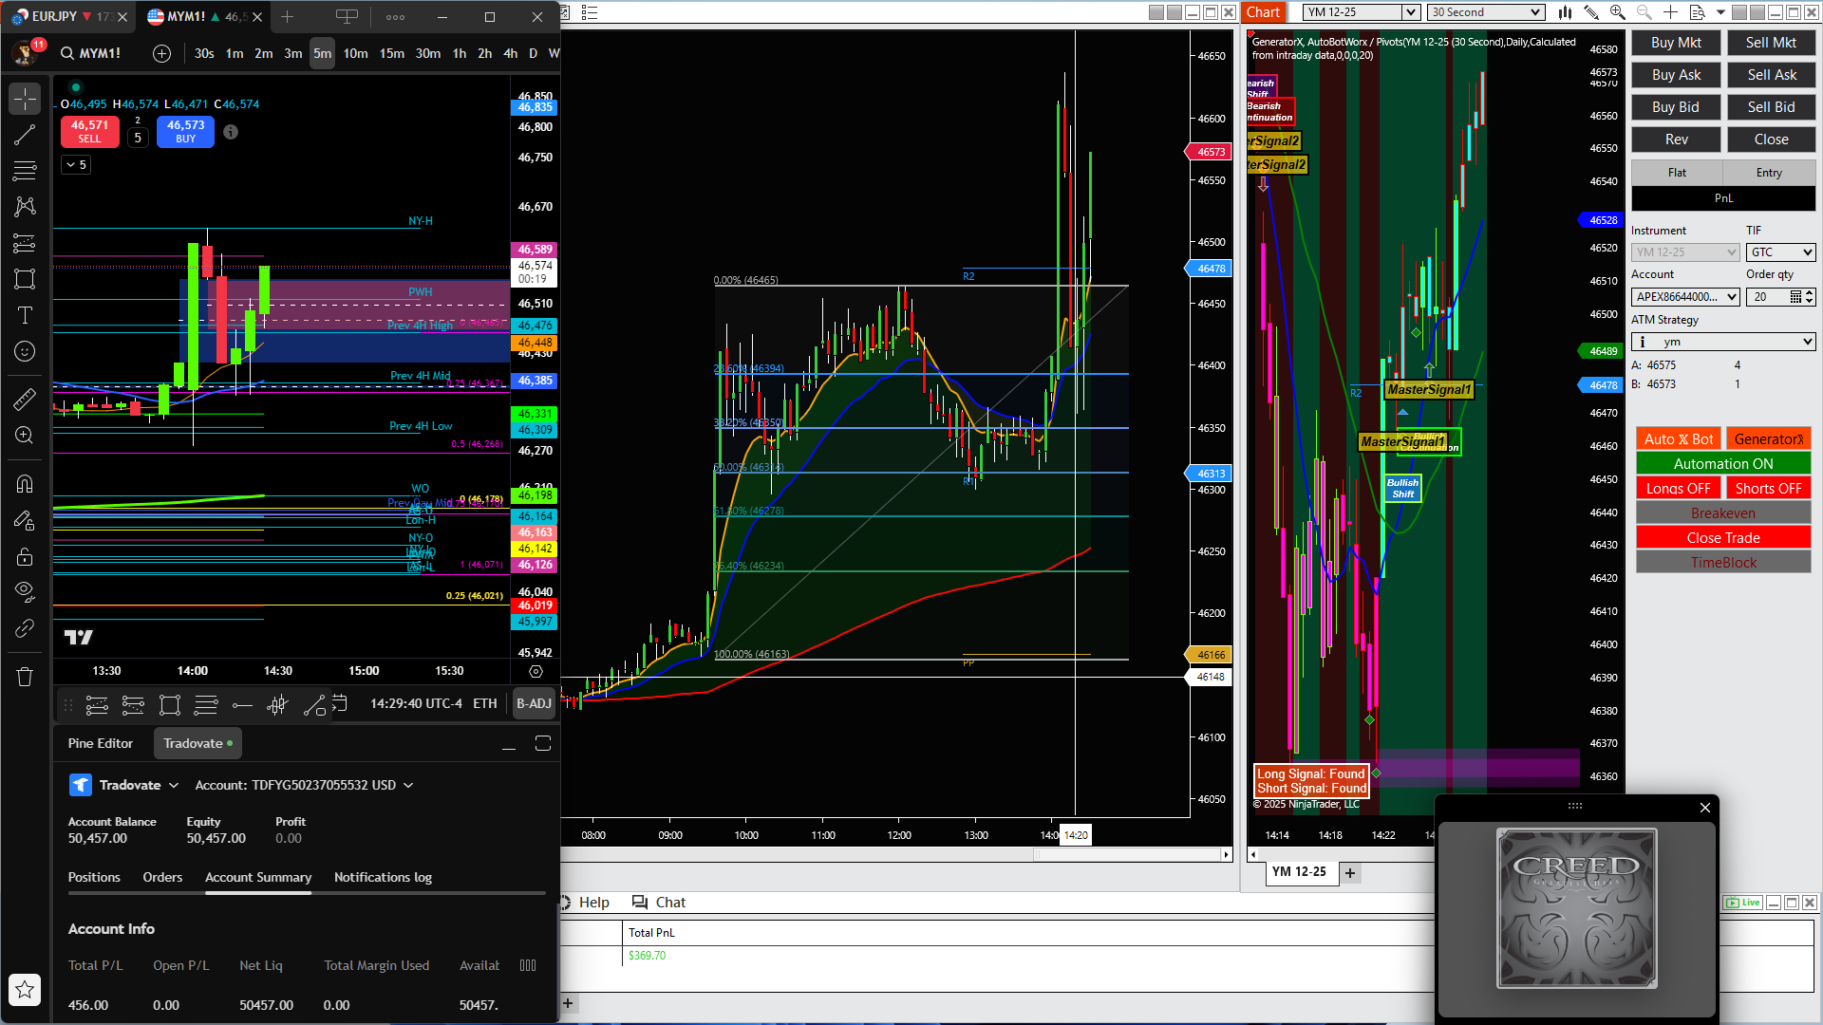
Task: Click the Creed album art thumbnail
Action: (x=1576, y=908)
